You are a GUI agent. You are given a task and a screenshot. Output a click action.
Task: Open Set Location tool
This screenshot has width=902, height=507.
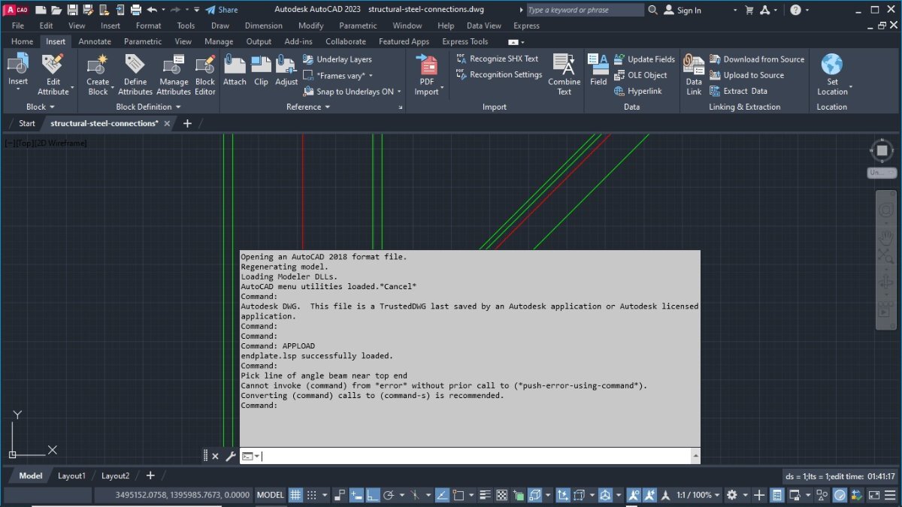[832, 74]
